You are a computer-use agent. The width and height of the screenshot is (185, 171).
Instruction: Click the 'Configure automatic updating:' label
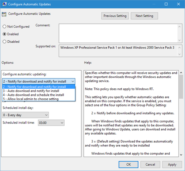[x=25, y=74]
